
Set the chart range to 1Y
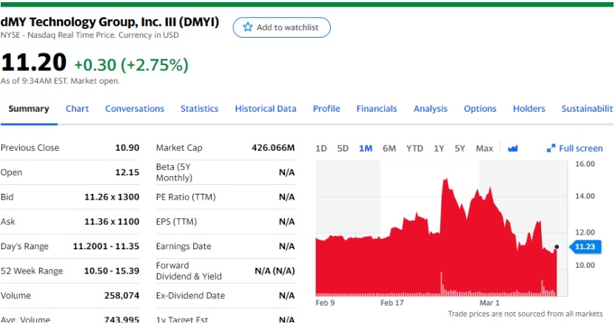(439, 148)
